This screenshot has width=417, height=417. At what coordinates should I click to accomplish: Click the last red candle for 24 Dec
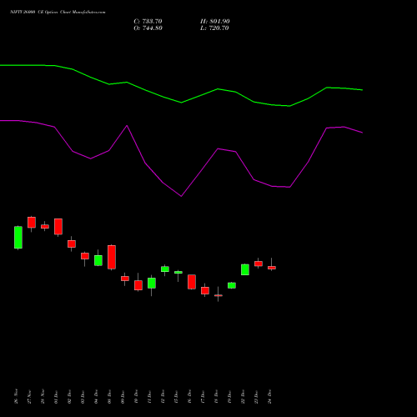coord(272,268)
